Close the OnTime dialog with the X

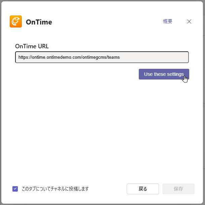pos(189,21)
